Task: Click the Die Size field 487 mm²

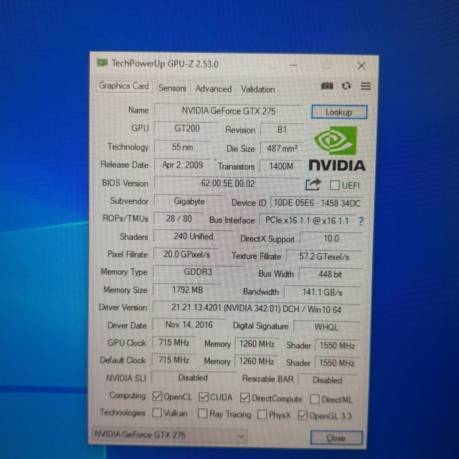Action: (281, 148)
